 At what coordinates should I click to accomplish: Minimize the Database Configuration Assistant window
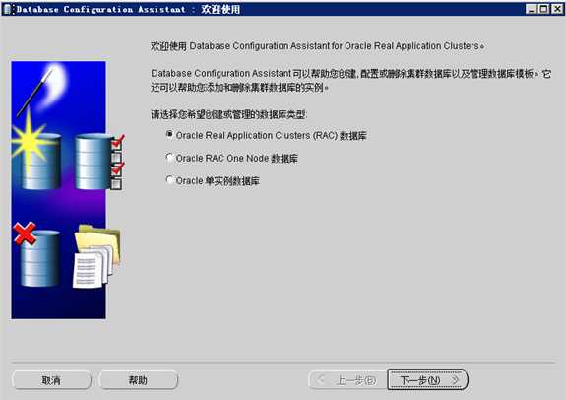(531, 9)
